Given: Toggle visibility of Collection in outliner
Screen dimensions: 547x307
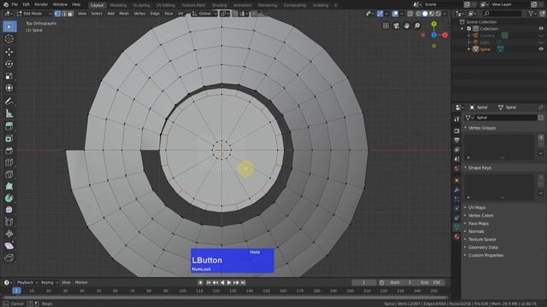Looking at the screenshot, I should (x=541, y=28).
